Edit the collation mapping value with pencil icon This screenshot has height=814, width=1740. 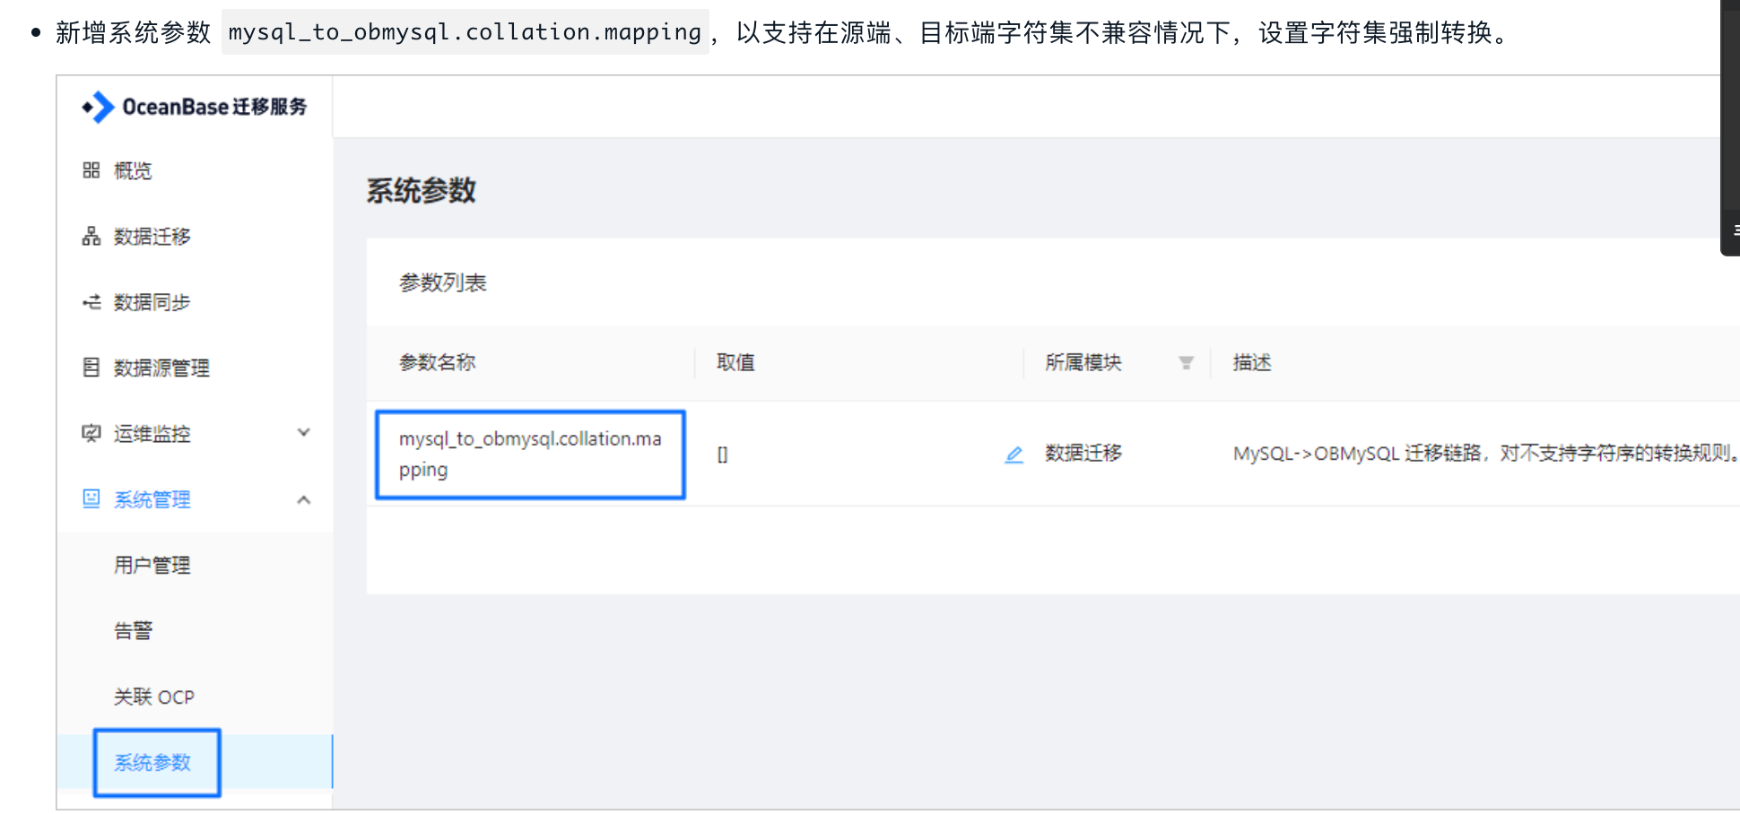[x=1014, y=455]
